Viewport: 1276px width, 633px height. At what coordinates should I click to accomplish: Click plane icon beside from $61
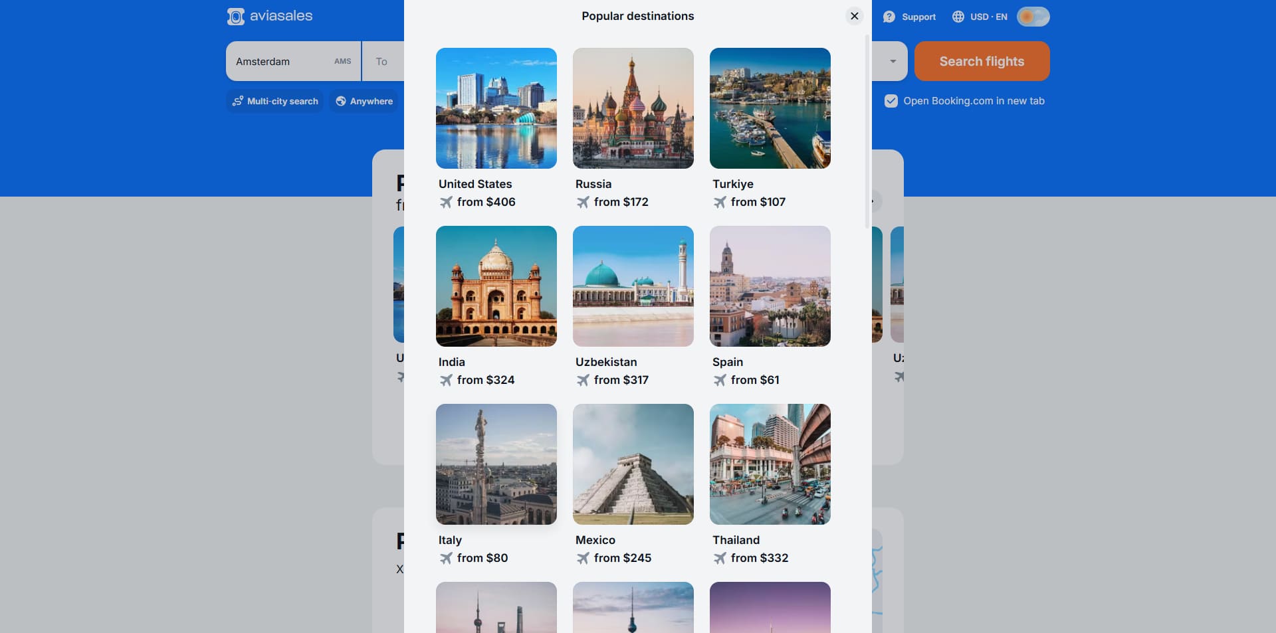(x=720, y=380)
